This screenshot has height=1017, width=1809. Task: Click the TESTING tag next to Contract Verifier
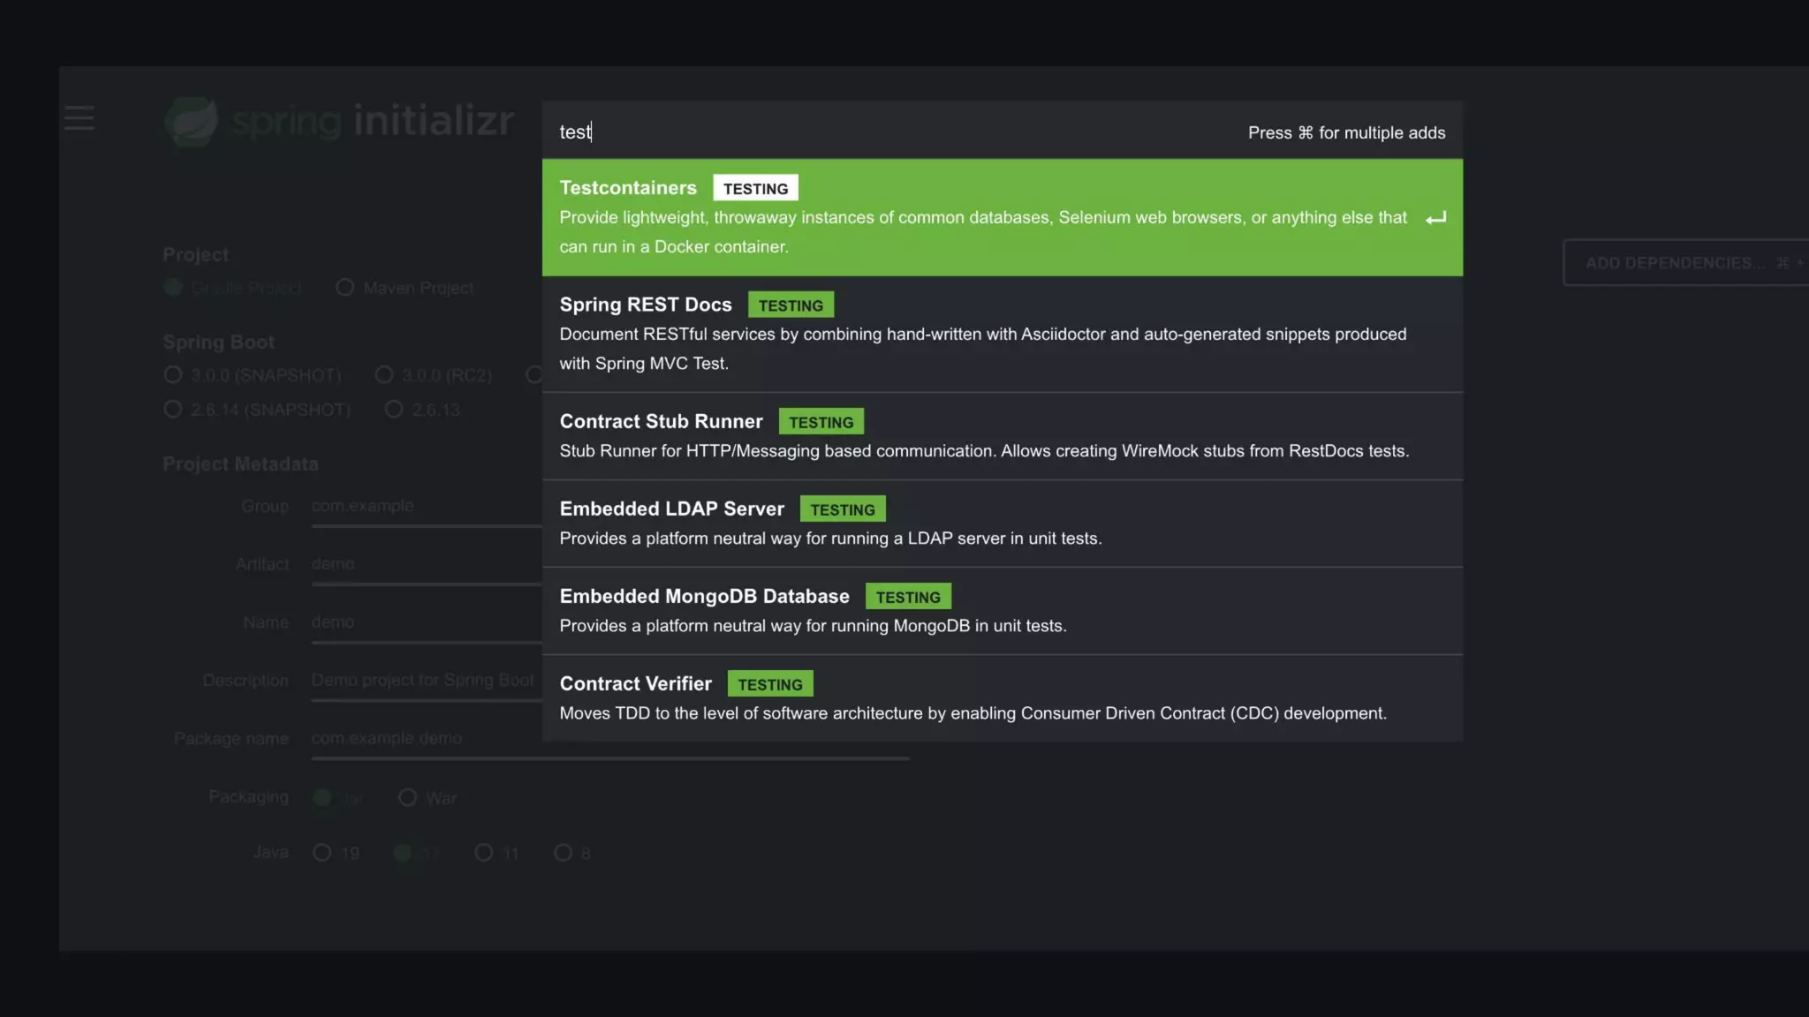pyautogui.click(x=770, y=684)
